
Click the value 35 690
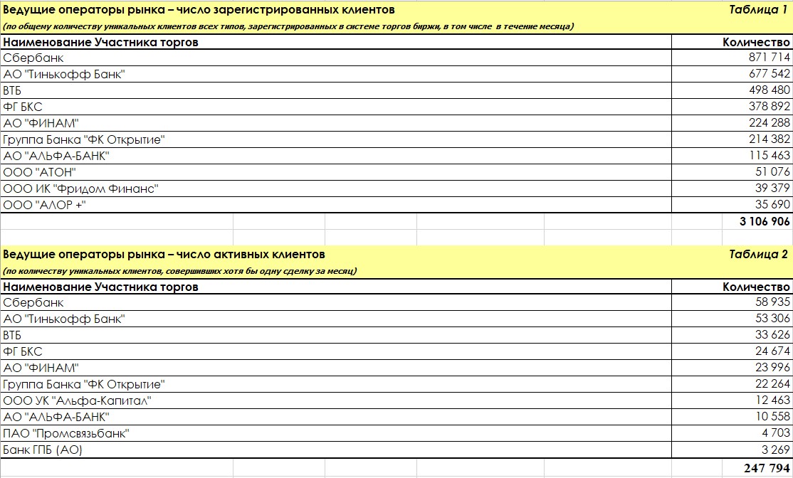tap(773, 204)
